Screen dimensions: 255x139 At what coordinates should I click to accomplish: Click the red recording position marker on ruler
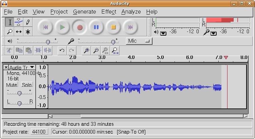(x=226, y=58)
